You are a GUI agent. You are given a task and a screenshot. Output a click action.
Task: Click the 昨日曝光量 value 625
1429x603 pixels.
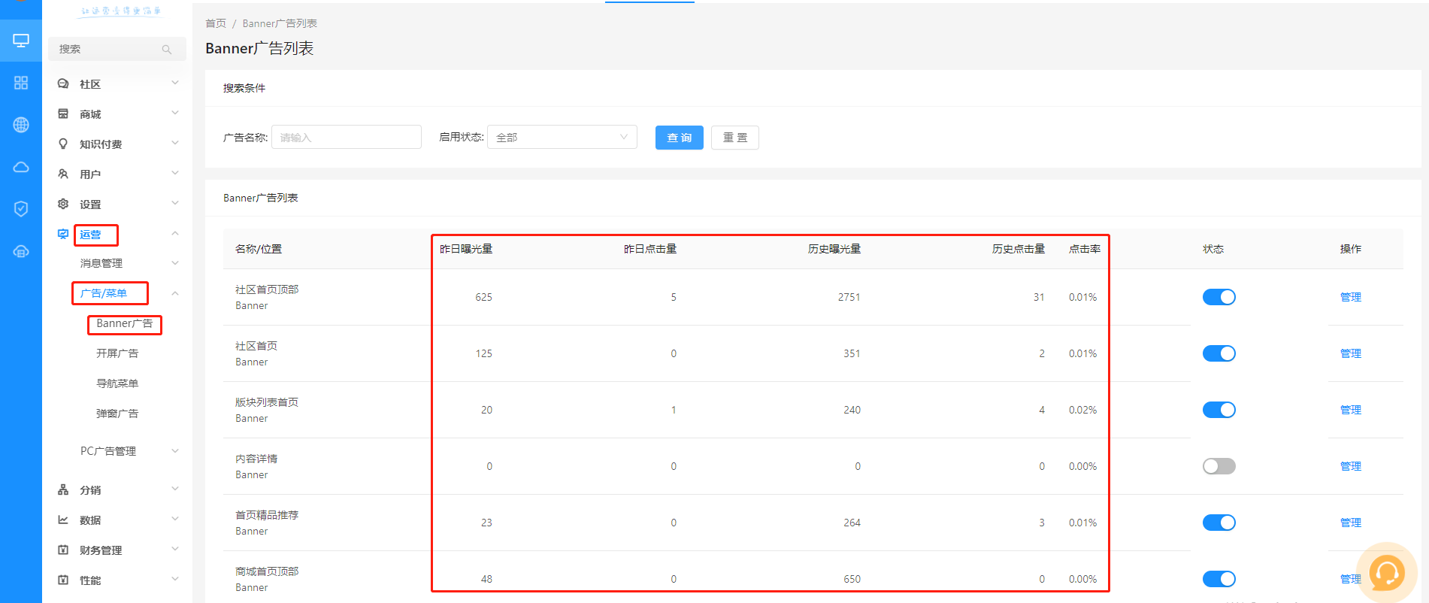tap(483, 297)
